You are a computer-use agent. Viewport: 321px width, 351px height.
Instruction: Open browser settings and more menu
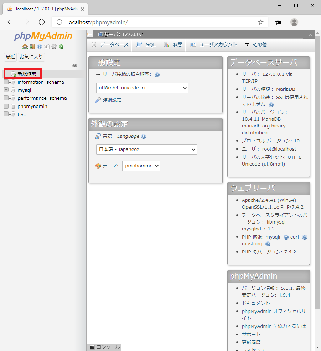tap(310, 22)
